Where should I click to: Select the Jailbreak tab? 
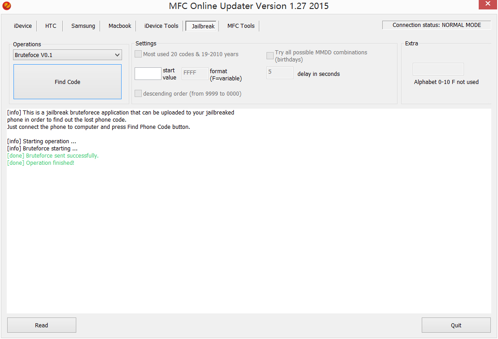[x=203, y=26]
